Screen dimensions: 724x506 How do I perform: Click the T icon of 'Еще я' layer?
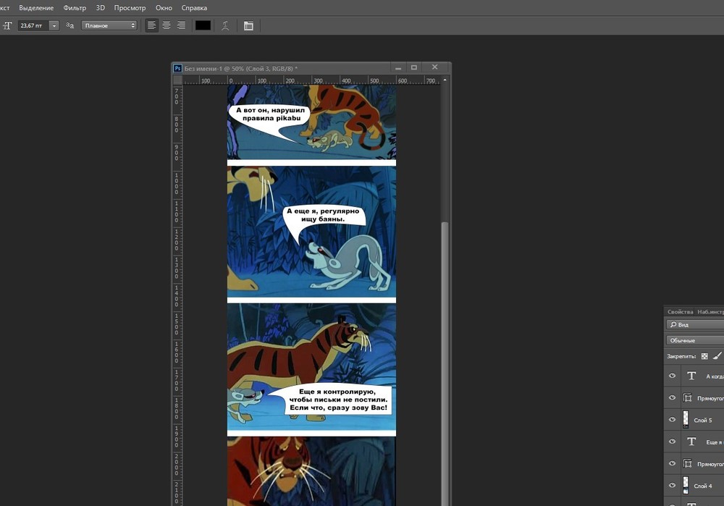(x=691, y=442)
